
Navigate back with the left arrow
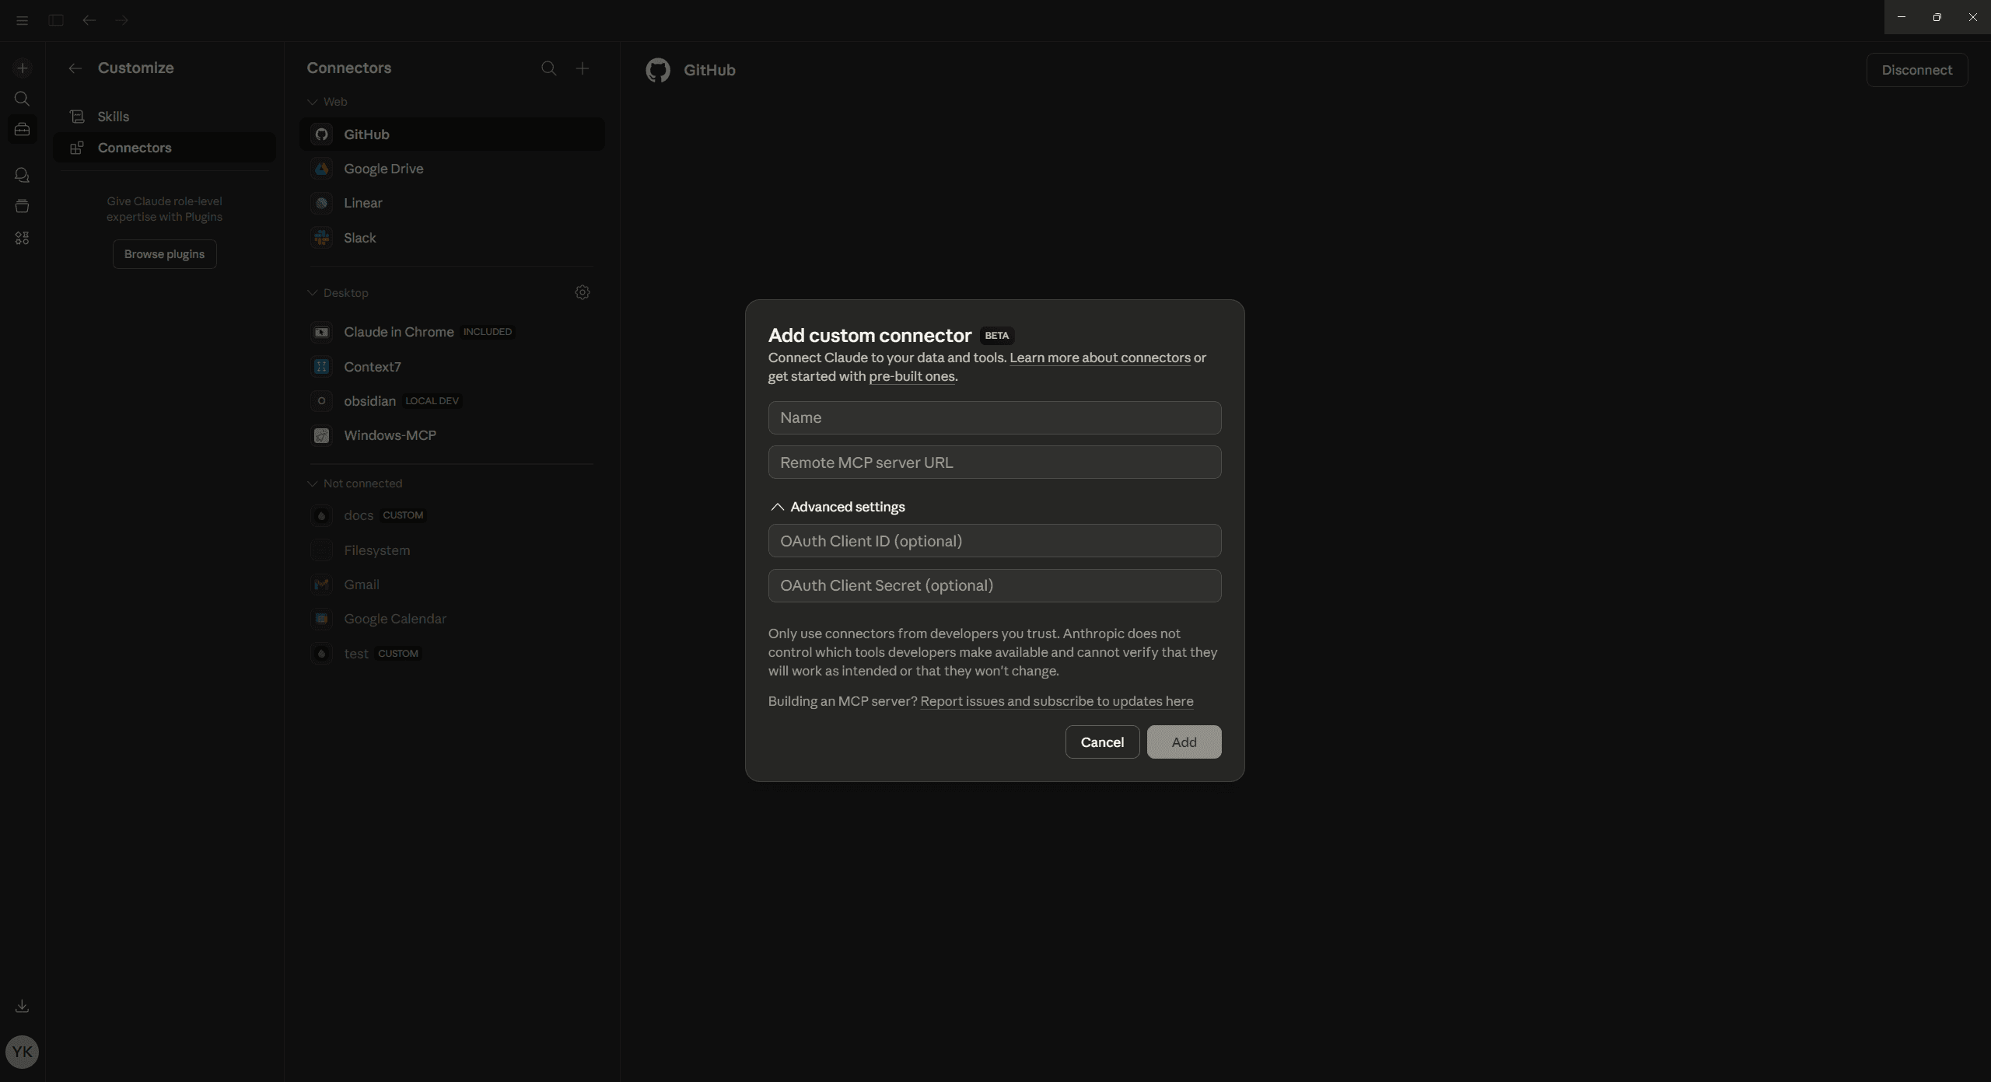coord(89,20)
